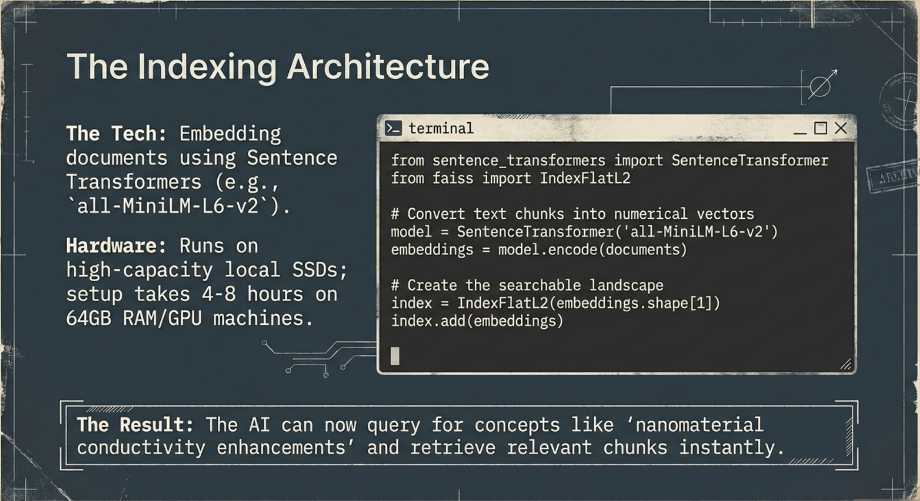
Task: Click the "The Tech:" label
Action: pos(116,133)
